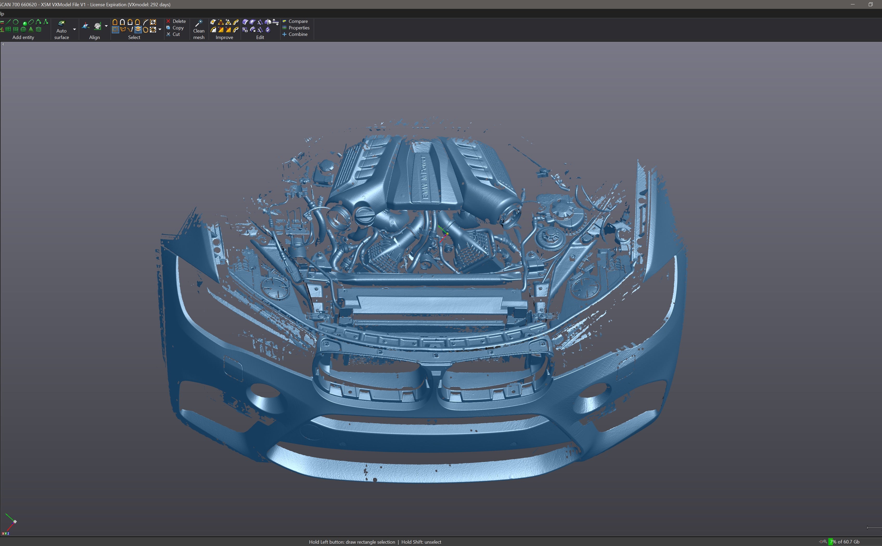The width and height of the screenshot is (882, 546).
Task: Expand the Align options dropdown
Action: coord(106,26)
